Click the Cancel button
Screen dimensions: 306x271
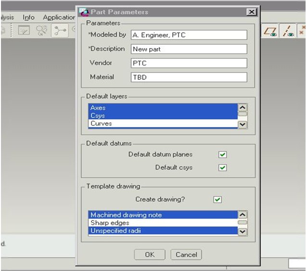pos(186,255)
